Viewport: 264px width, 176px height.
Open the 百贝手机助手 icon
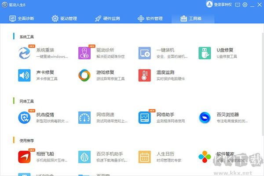84,157
